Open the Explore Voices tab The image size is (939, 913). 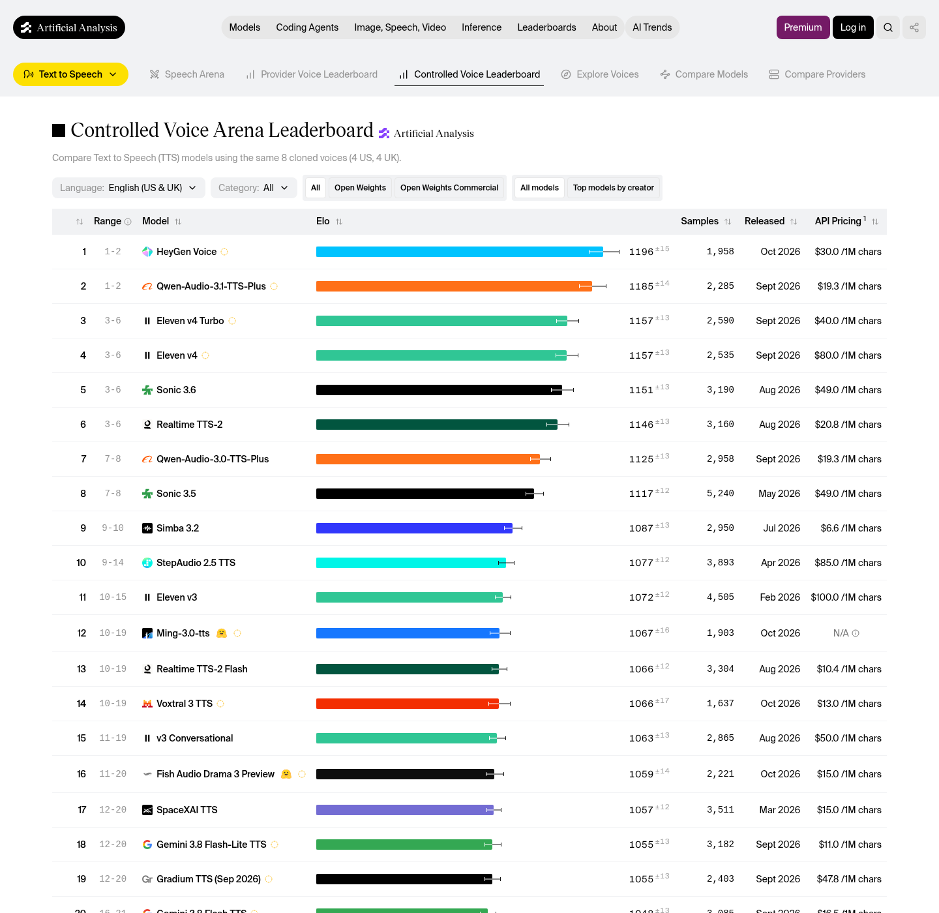[600, 74]
